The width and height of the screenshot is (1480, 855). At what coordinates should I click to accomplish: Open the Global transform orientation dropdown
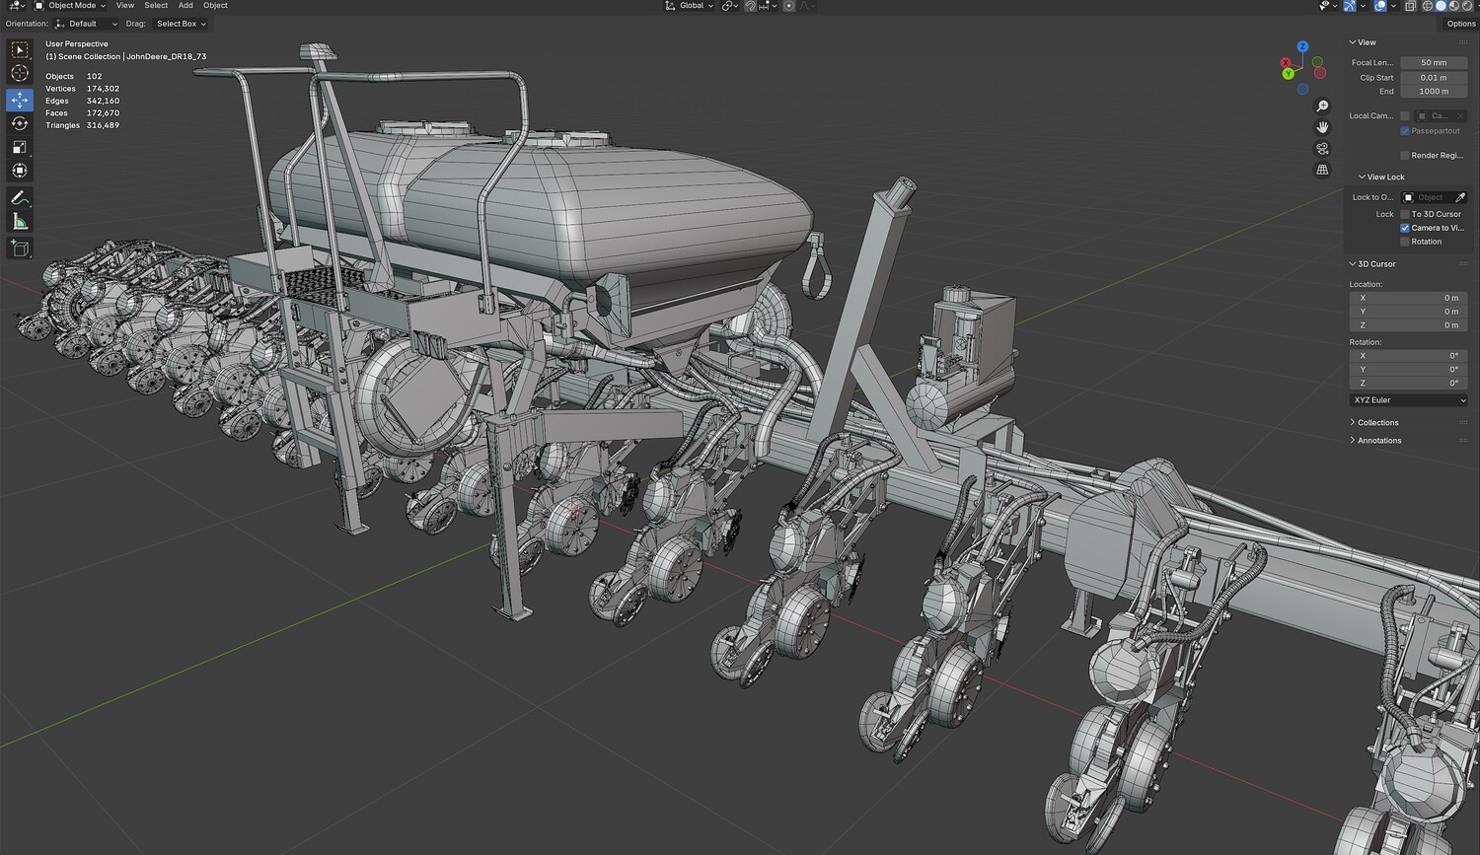(x=689, y=6)
